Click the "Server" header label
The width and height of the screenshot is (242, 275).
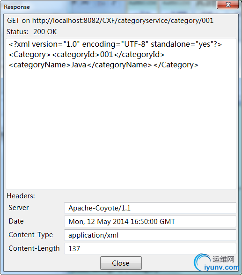coord(19,208)
